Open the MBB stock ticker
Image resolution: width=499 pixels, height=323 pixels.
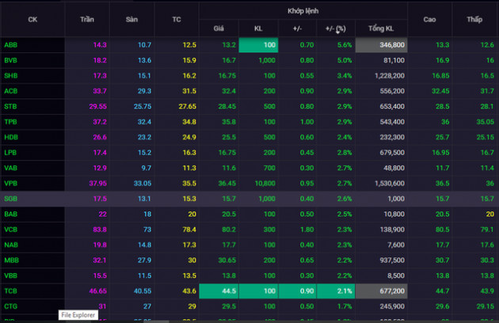click(11, 260)
